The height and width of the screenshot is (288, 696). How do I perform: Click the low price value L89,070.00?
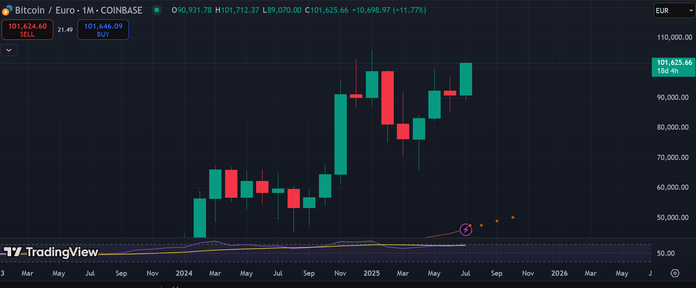pyautogui.click(x=282, y=10)
